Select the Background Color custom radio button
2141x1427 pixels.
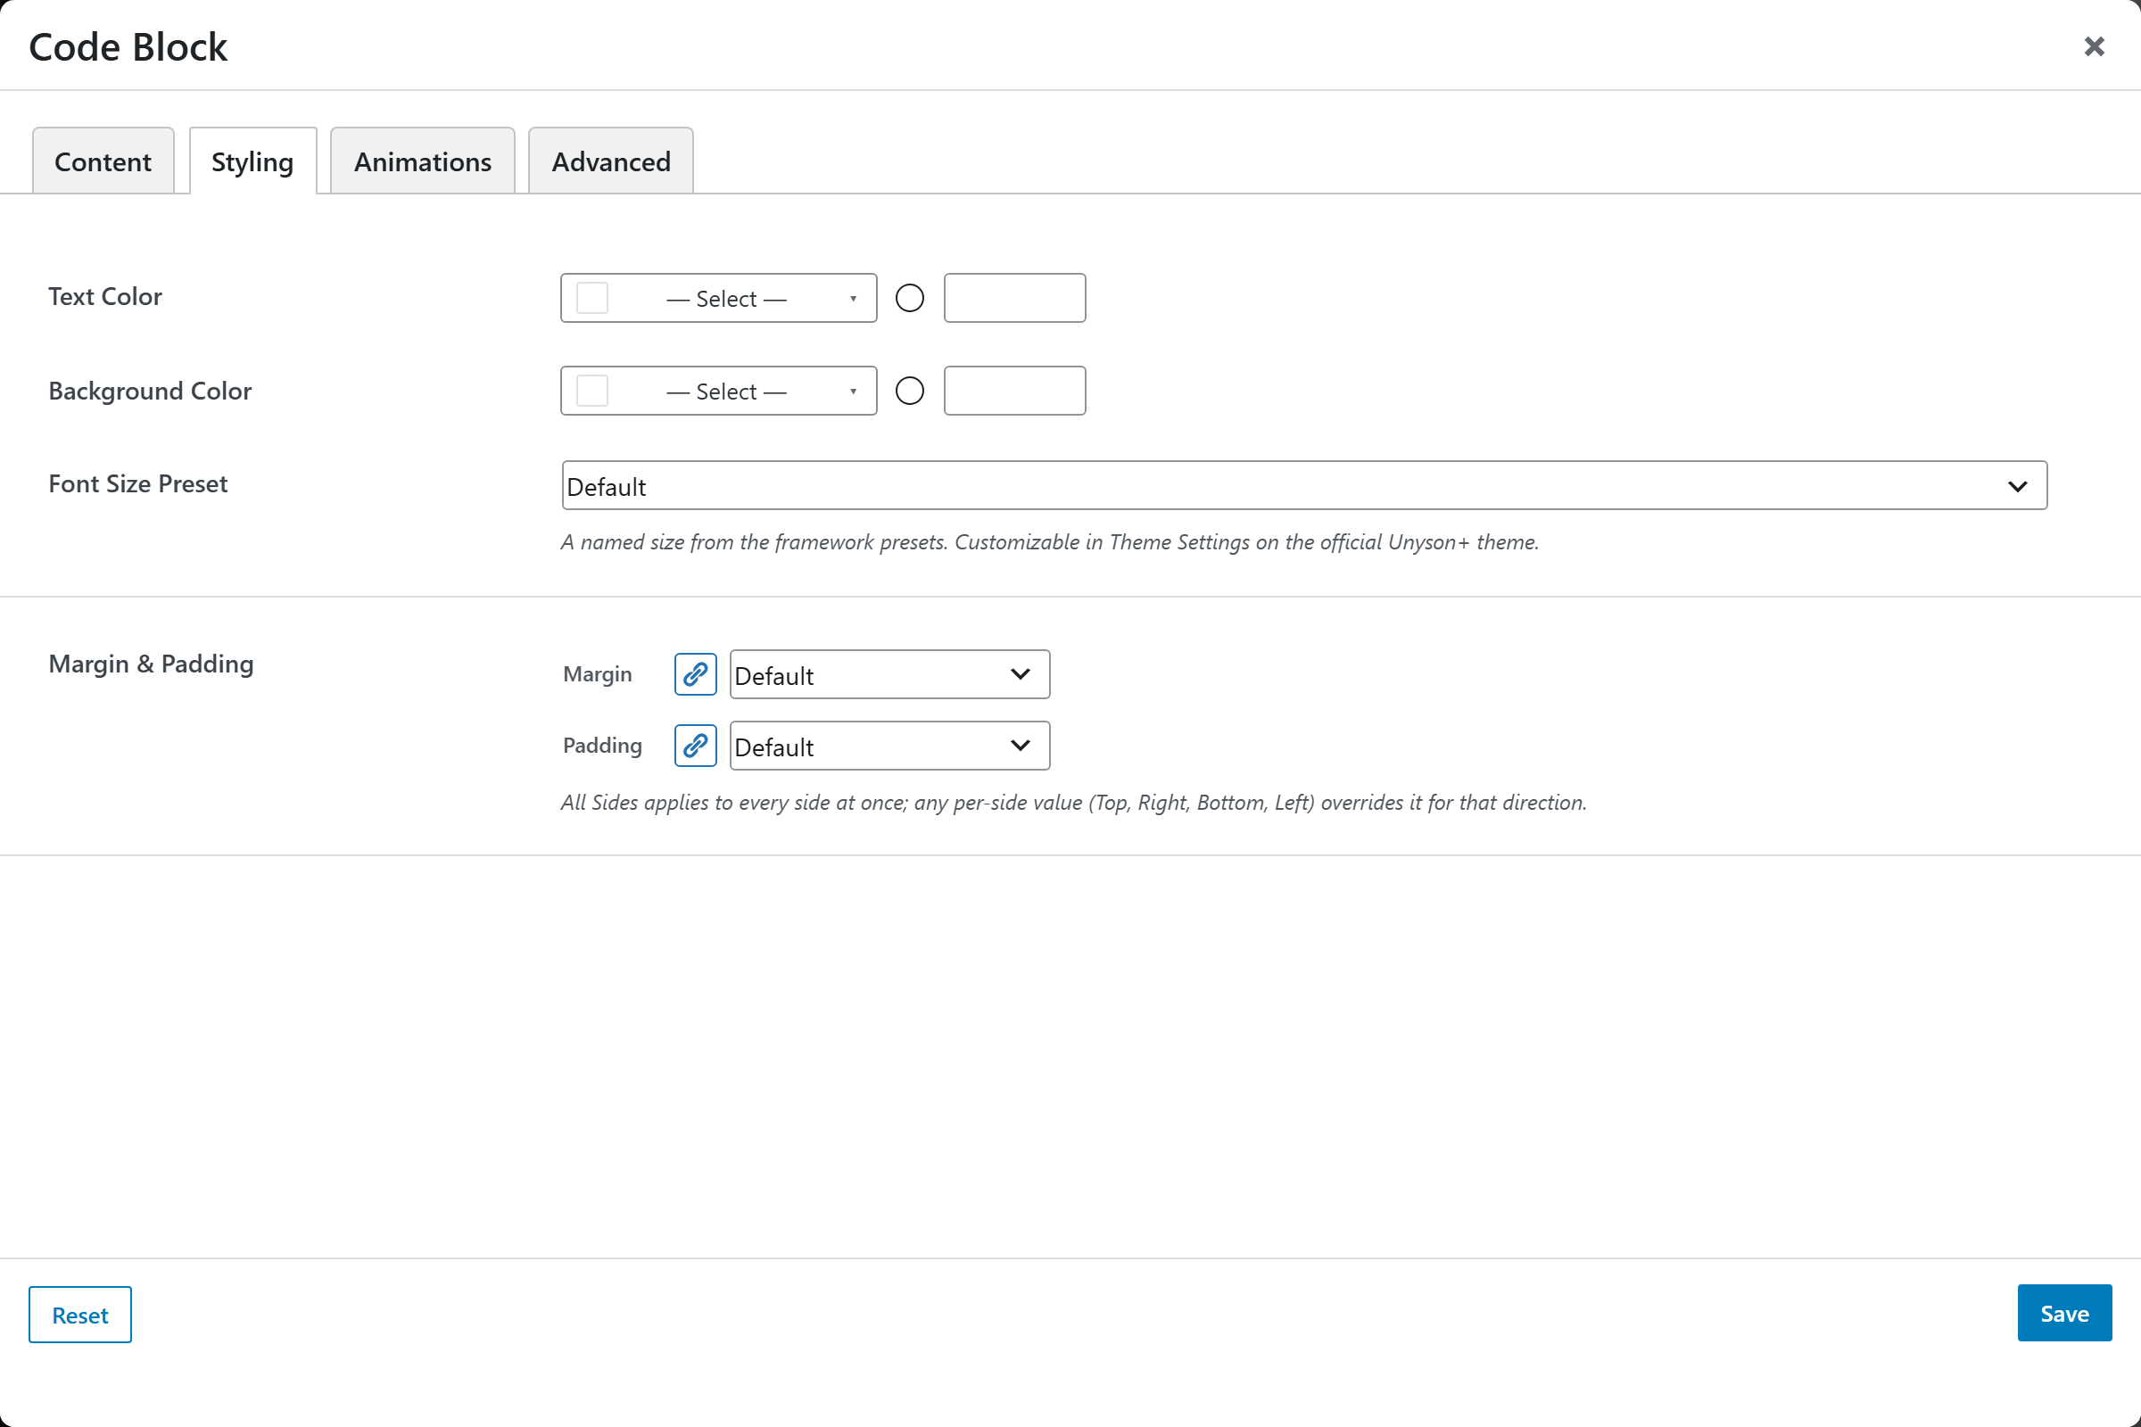909,391
